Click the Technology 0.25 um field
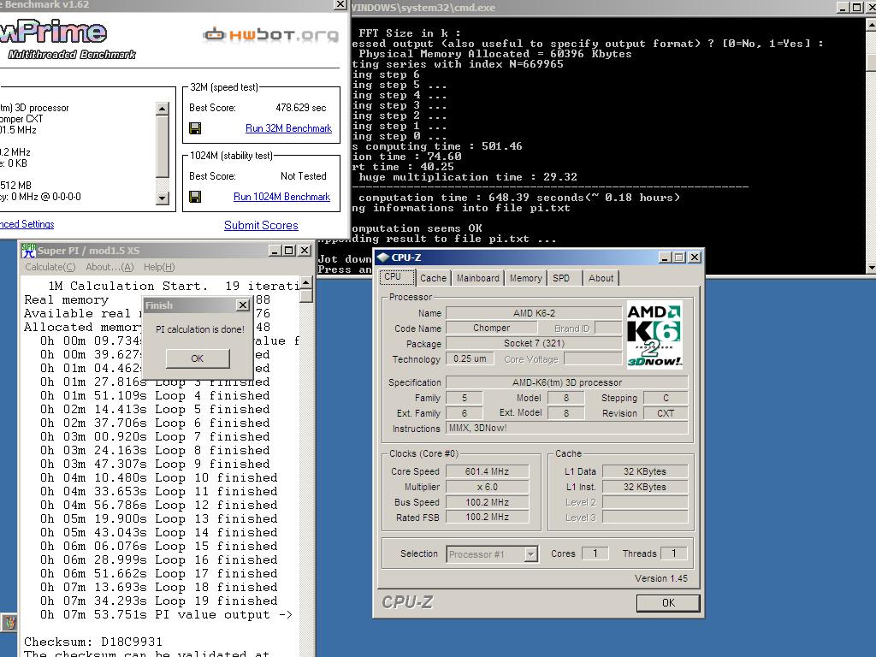Image resolution: width=876 pixels, height=657 pixels. pos(470,358)
